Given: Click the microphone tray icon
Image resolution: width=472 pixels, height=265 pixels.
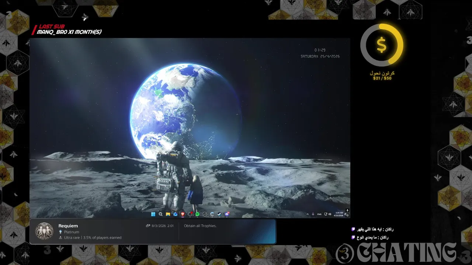Looking at the screenshot, I should 313,214.
